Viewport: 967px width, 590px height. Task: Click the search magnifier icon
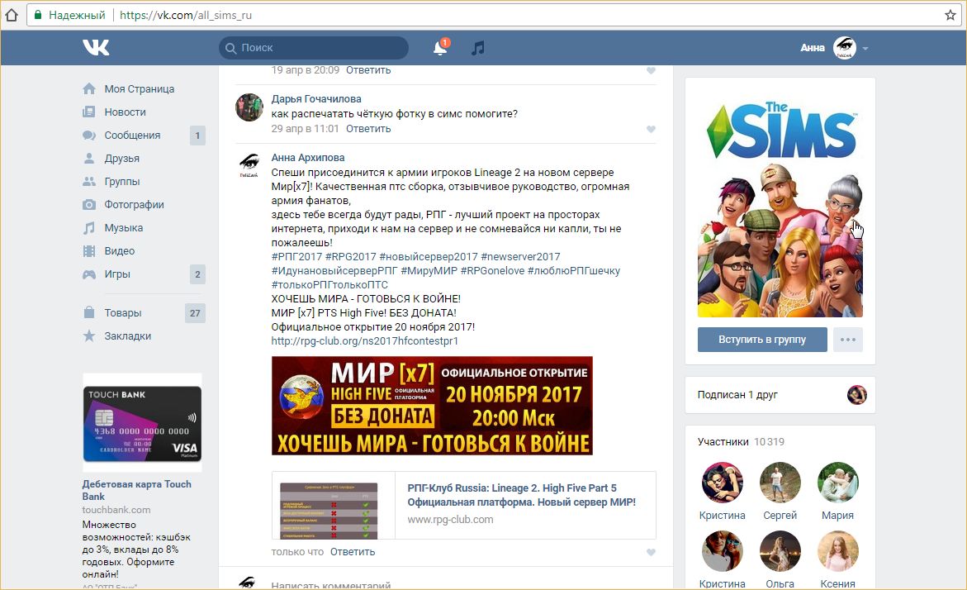[x=230, y=48]
